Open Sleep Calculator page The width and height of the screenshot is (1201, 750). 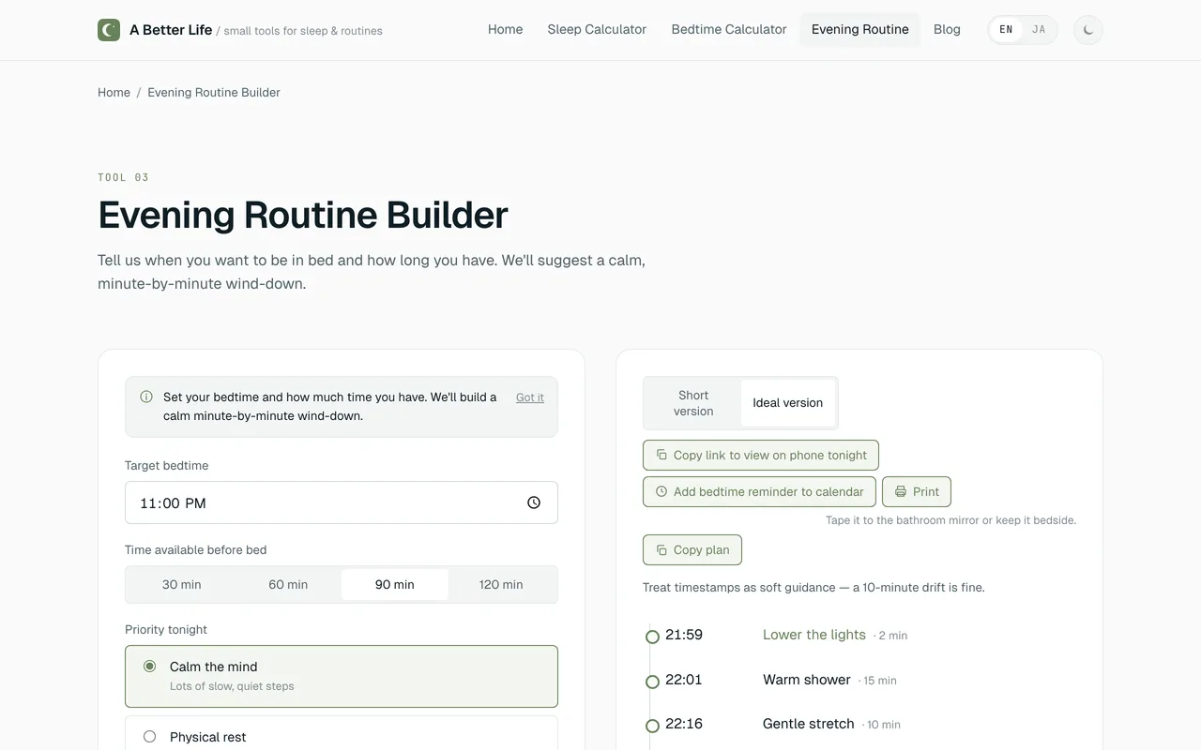(x=597, y=30)
